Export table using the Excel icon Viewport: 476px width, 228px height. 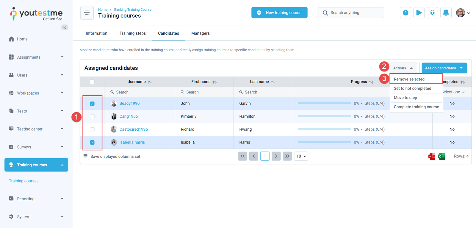[x=441, y=157]
